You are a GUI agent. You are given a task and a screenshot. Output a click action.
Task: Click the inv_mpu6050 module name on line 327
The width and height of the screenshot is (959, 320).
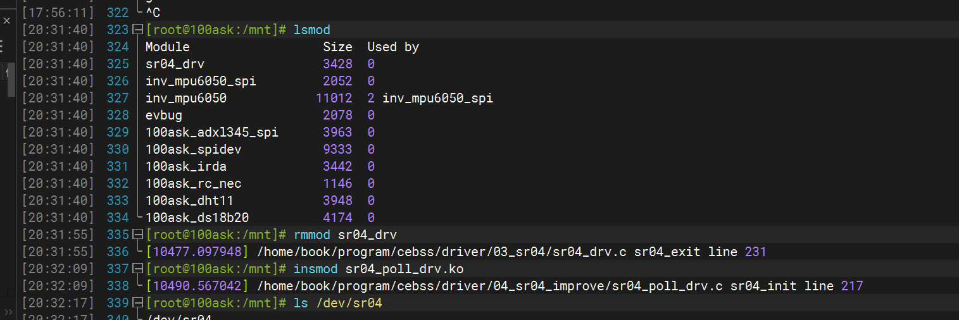(186, 98)
